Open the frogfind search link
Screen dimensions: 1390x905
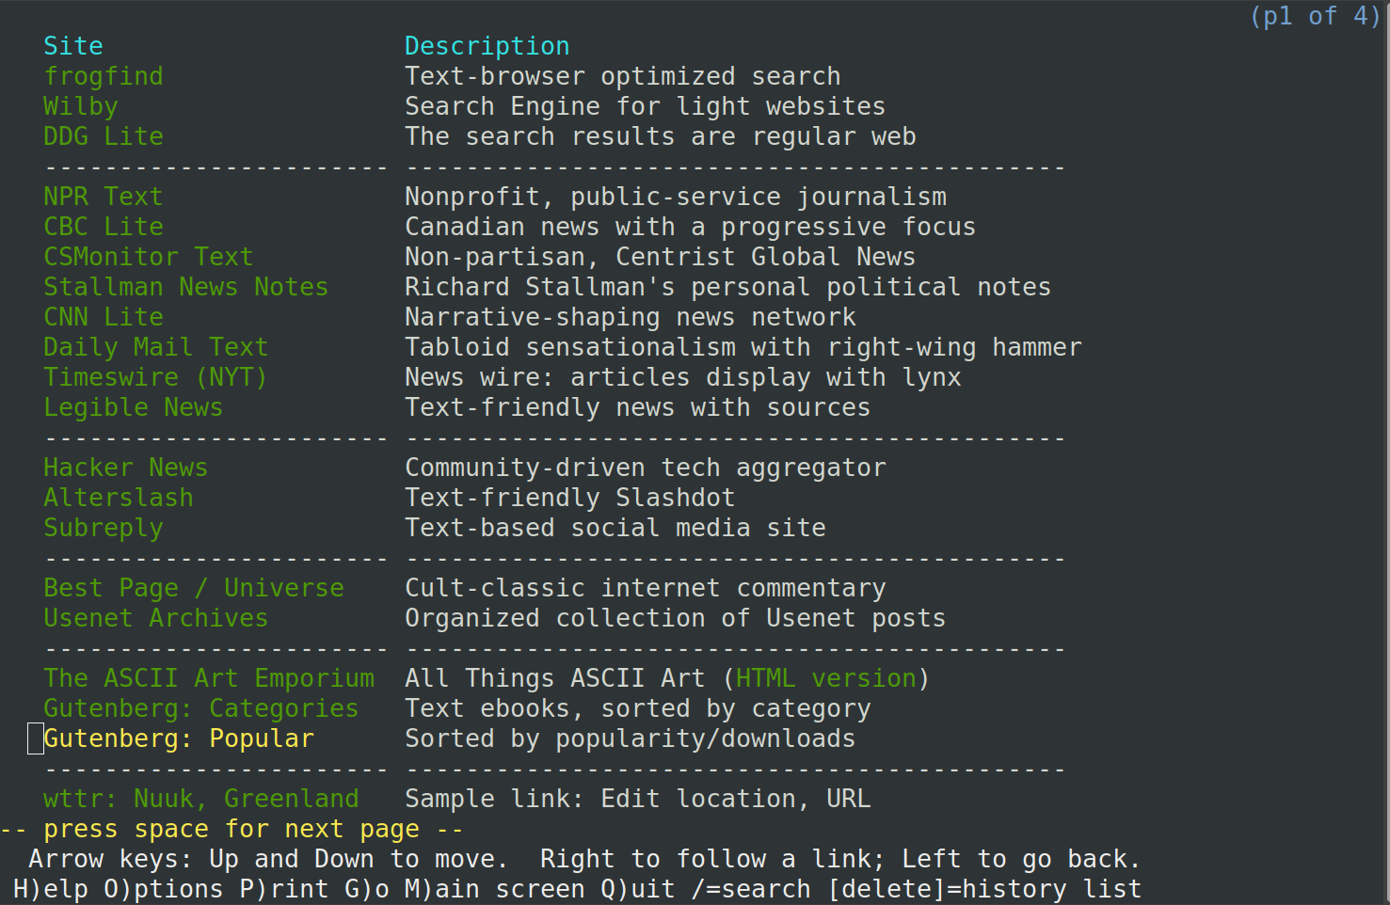(x=103, y=76)
